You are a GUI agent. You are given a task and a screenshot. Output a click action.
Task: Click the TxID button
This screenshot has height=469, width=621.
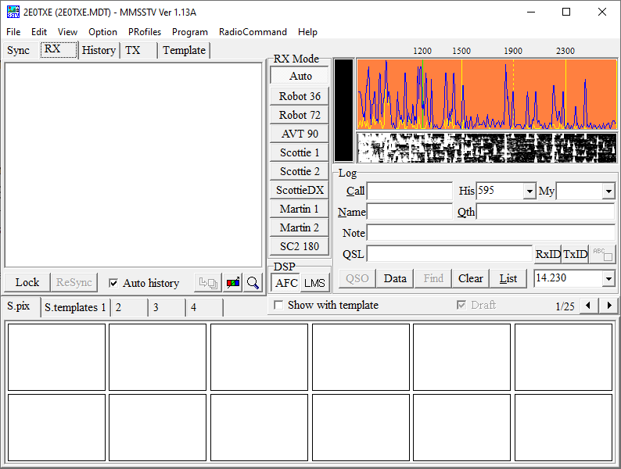coord(575,254)
